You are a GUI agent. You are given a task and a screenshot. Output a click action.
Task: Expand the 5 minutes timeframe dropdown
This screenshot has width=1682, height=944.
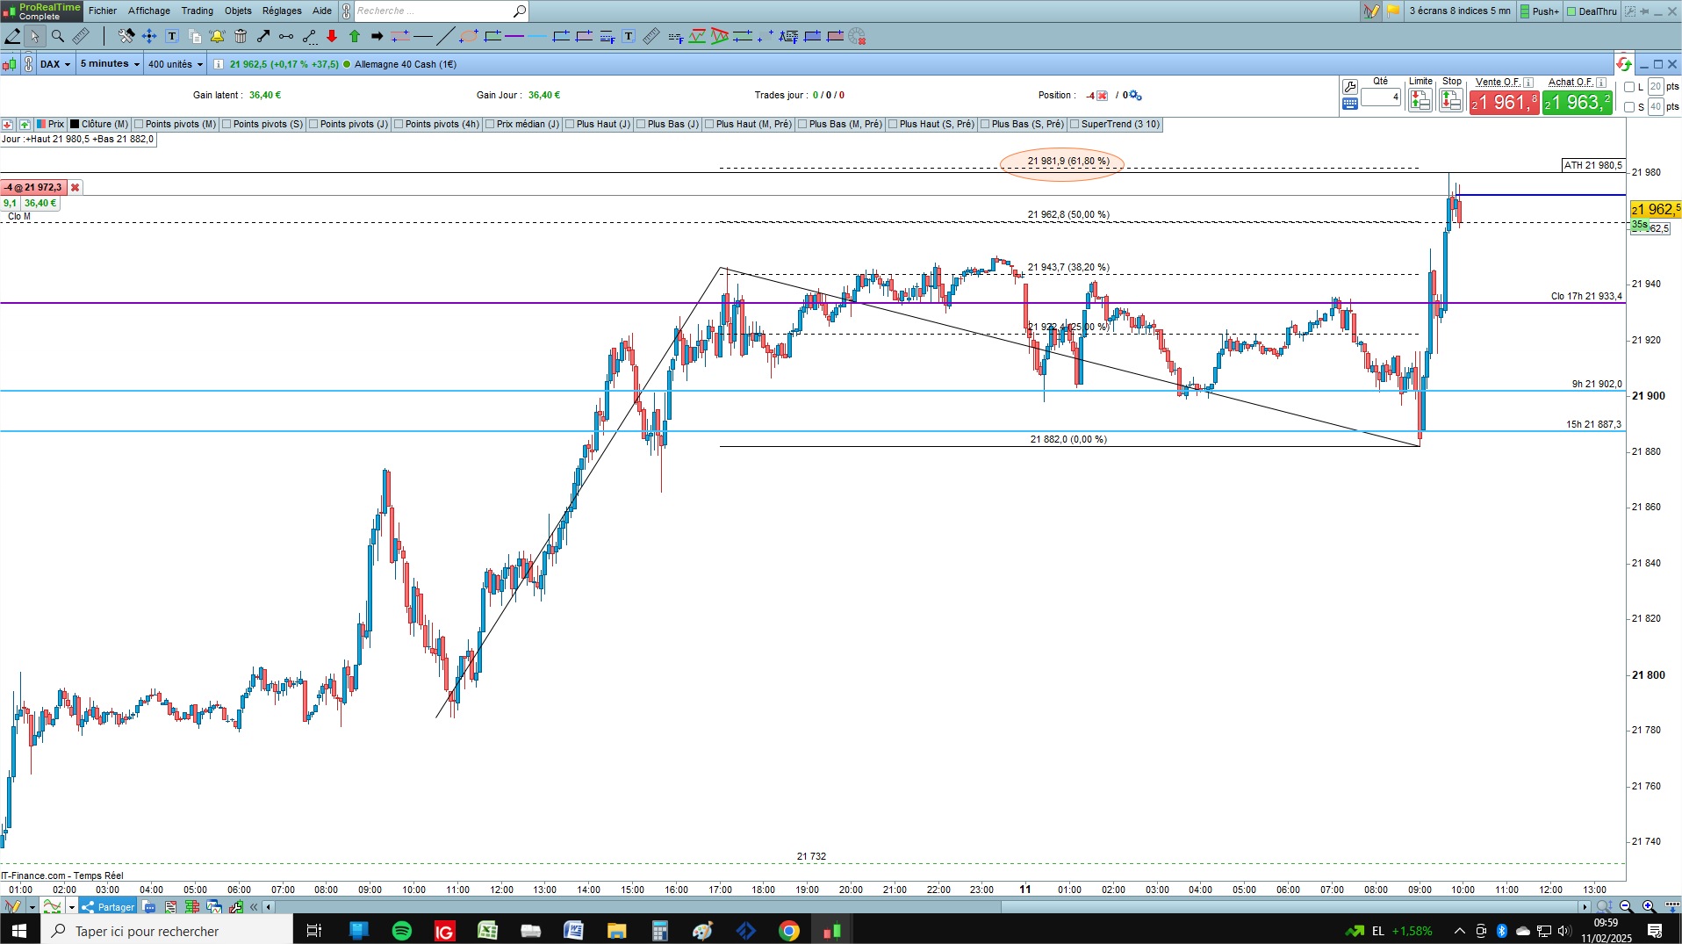click(110, 64)
